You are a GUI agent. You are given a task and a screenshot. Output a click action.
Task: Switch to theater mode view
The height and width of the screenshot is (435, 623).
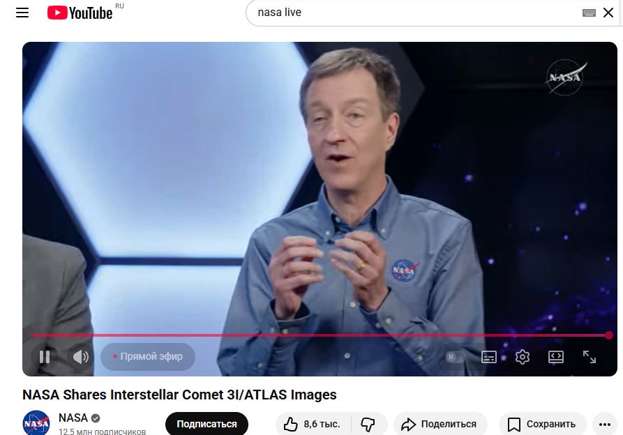click(x=556, y=357)
